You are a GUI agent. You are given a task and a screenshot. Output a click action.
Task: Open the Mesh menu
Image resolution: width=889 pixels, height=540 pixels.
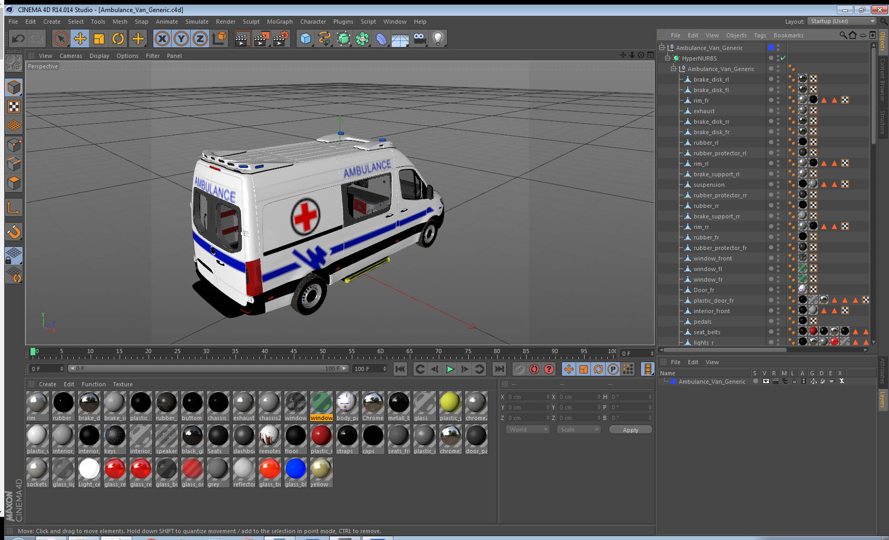click(x=120, y=22)
